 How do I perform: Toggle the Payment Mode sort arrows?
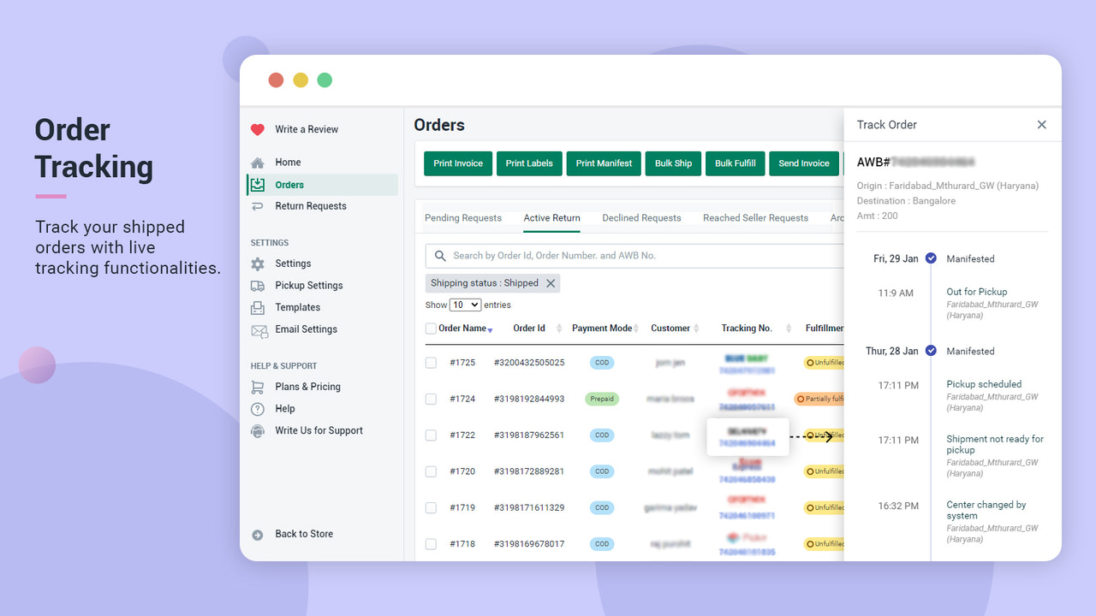(x=638, y=328)
